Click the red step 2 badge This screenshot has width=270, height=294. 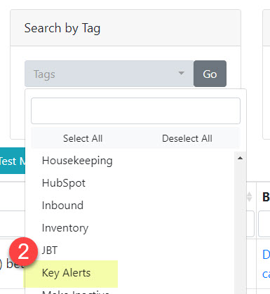[x=23, y=251]
